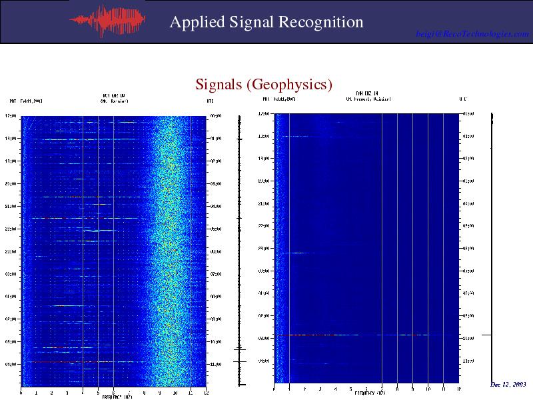Click the red waveform logo in header
This screenshot has height=400, width=533.
pos(108,21)
